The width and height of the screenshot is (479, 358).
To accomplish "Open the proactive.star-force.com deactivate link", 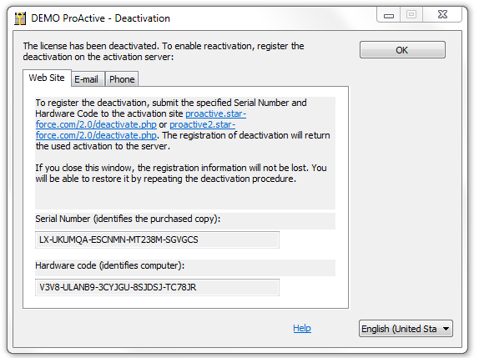I will click(x=141, y=118).
